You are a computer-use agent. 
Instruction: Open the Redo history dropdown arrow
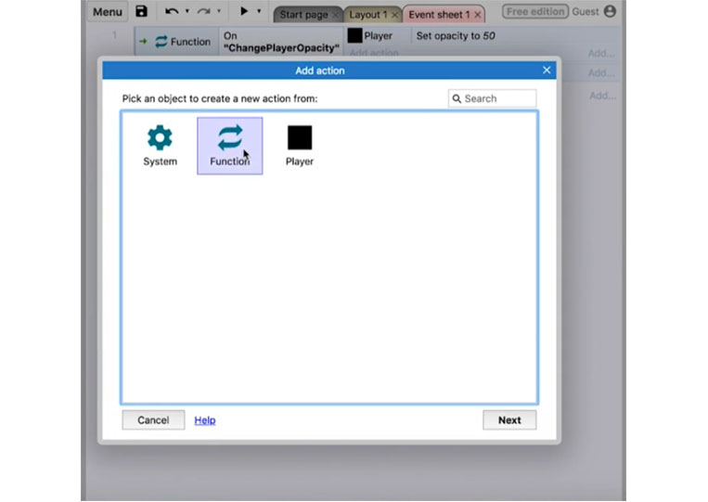[x=219, y=11]
